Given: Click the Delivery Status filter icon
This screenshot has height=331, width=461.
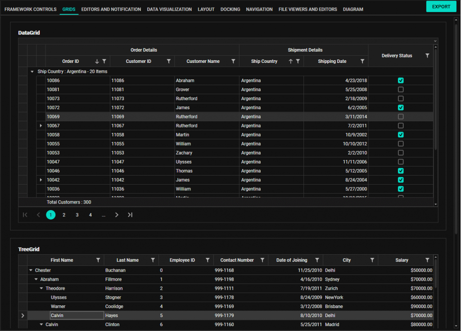Looking at the screenshot, I should [x=427, y=56].
